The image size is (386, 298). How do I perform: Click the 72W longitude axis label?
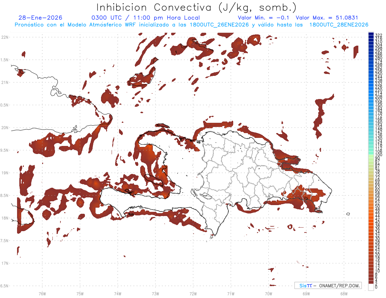[x=193, y=293]
